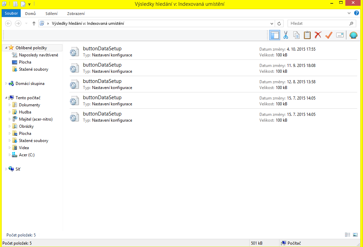This screenshot has width=363, height=247.
Task: Select Stažené soubours under Oblíbené položky
Action: (x=33, y=69)
